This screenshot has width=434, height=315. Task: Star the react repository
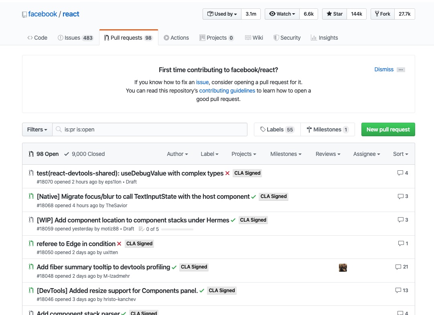[335, 14]
